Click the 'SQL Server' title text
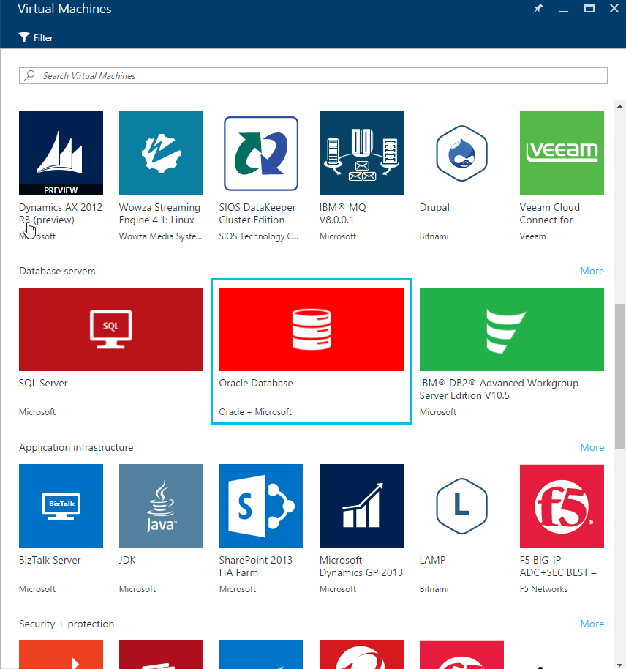This screenshot has height=669, width=626. point(43,383)
